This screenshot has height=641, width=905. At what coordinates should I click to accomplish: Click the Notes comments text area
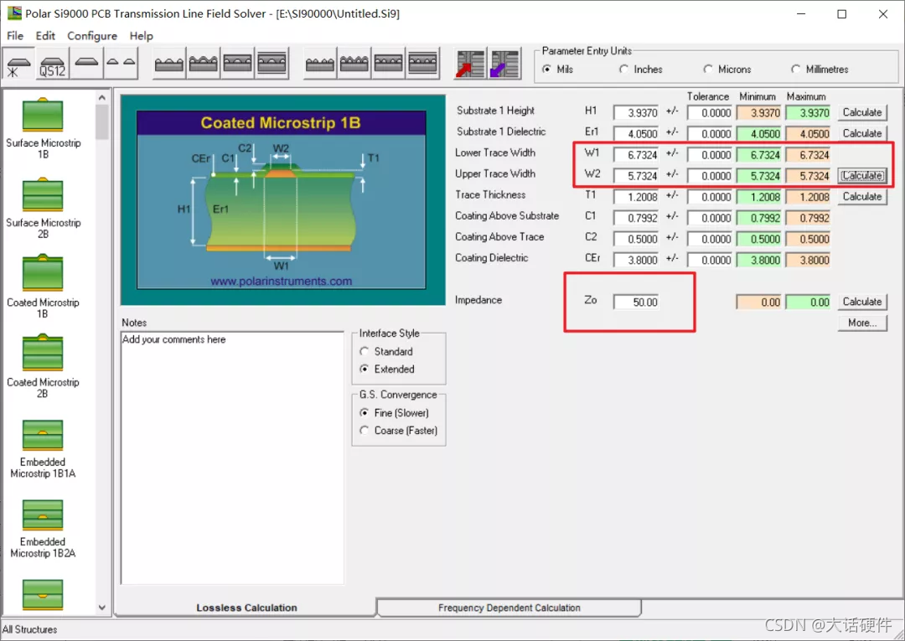(x=232, y=457)
